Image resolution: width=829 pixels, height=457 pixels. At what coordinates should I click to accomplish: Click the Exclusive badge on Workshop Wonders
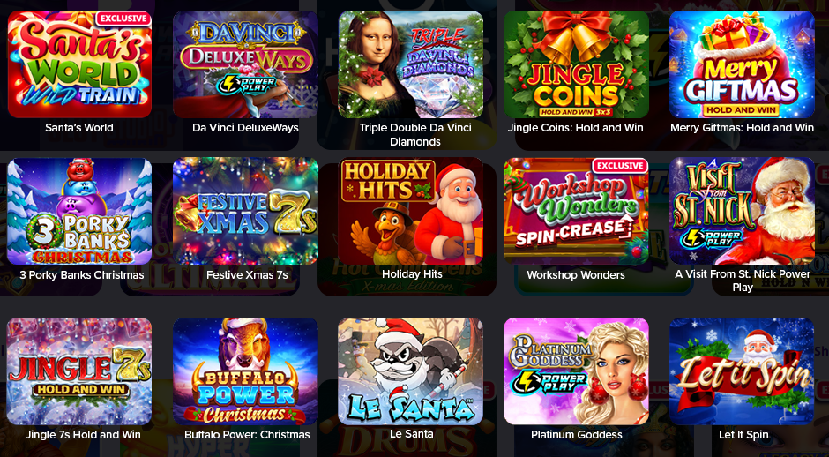(x=620, y=166)
